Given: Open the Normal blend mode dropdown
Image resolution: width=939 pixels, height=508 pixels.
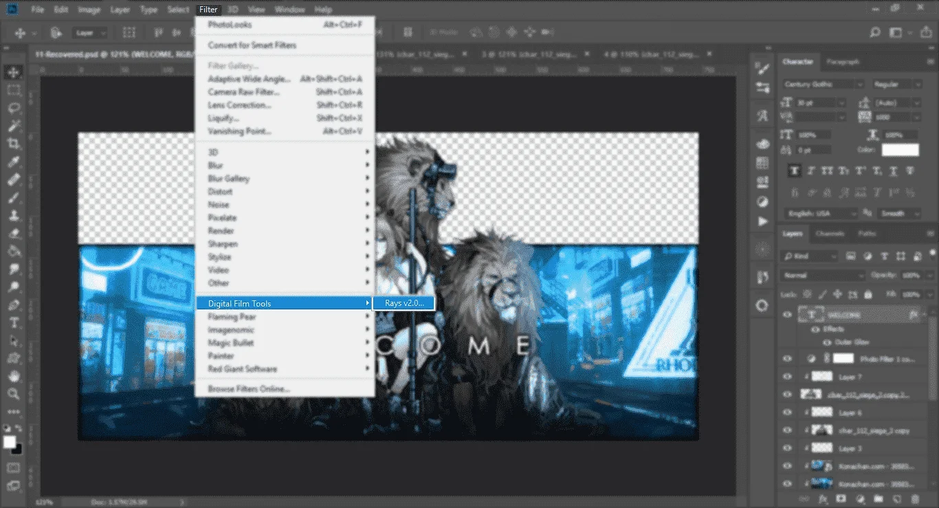Looking at the screenshot, I should [x=824, y=275].
